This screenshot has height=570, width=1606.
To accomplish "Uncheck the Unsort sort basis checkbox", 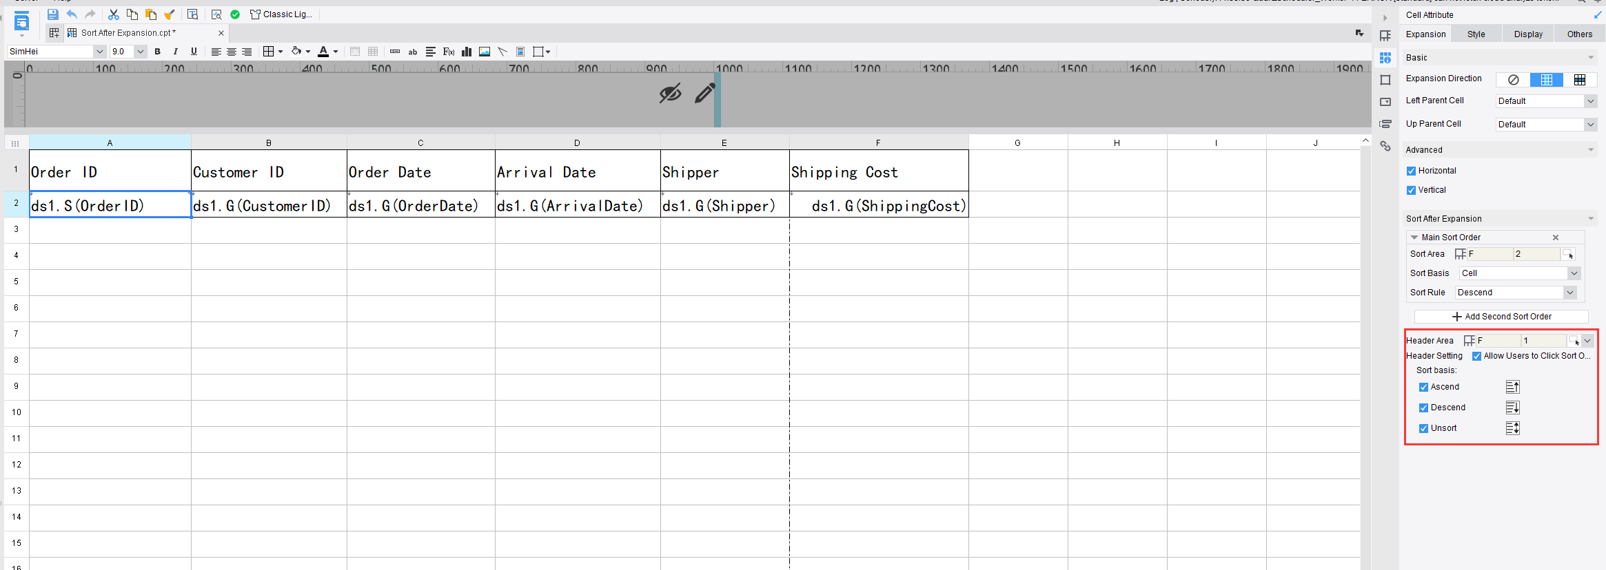I will pos(1423,428).
